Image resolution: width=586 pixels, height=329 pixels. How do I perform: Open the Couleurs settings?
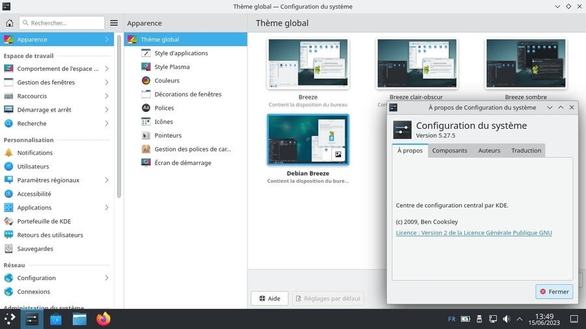186,81
